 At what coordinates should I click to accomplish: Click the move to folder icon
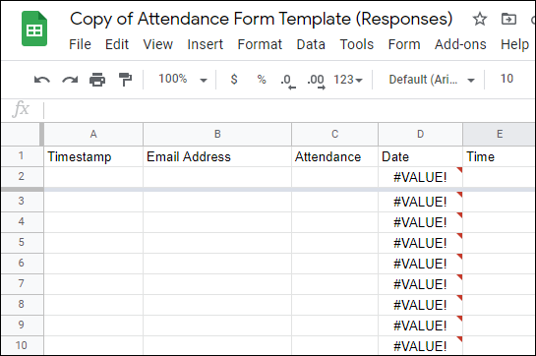pyautogui.click(x=508, y=19)
